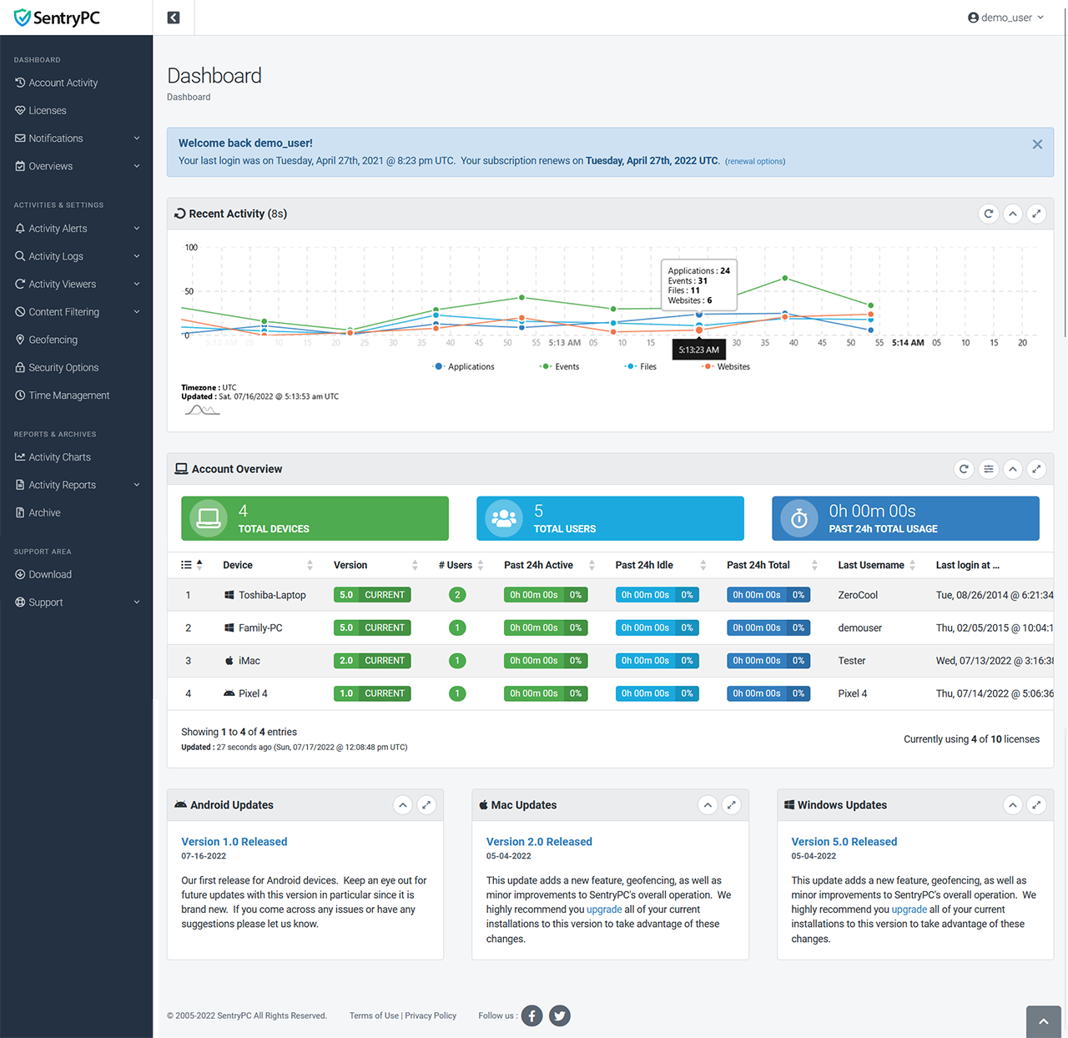Click iMac 2.0 CURRENT version badge
1068x1038 pixels.
tap(372, 661)
